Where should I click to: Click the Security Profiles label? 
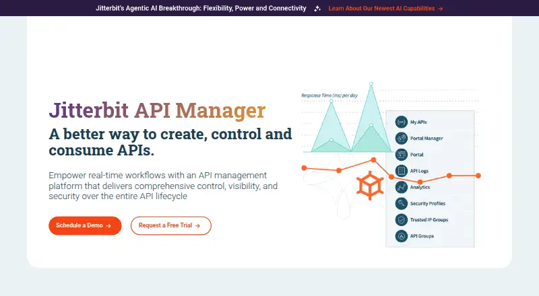(x=428, y=203)
